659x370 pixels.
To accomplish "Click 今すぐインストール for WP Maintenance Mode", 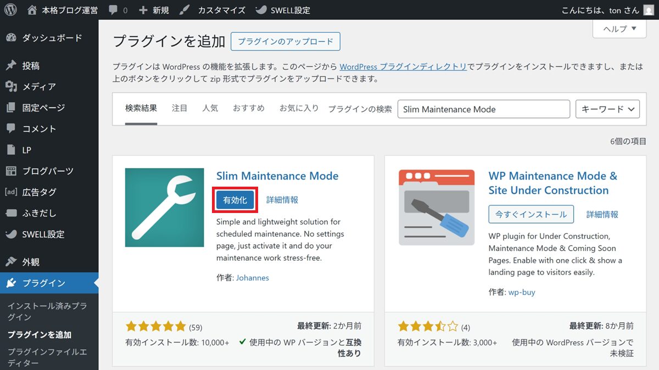I will pos(531,214).
